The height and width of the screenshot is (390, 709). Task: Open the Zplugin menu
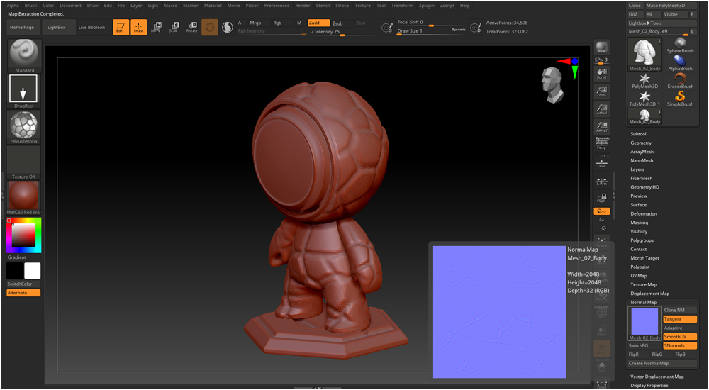426,6
